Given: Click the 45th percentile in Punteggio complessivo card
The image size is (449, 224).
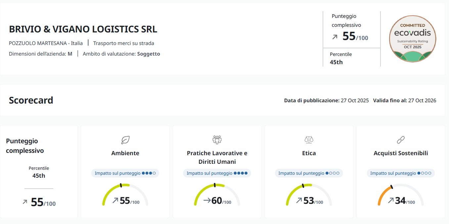Looking at the screenshot, I should 39,176.
